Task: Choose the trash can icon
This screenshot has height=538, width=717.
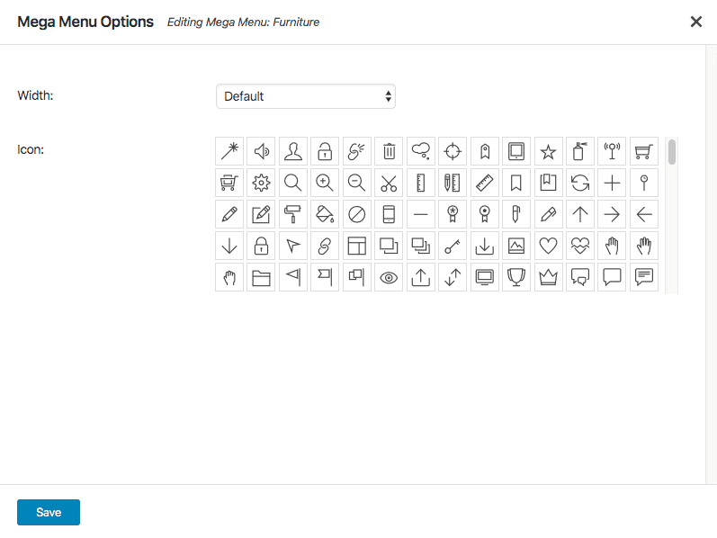Action: 389,151
